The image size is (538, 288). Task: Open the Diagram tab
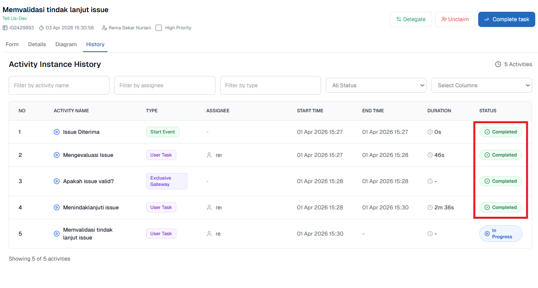pyautogui.click(x=66, y=44)
